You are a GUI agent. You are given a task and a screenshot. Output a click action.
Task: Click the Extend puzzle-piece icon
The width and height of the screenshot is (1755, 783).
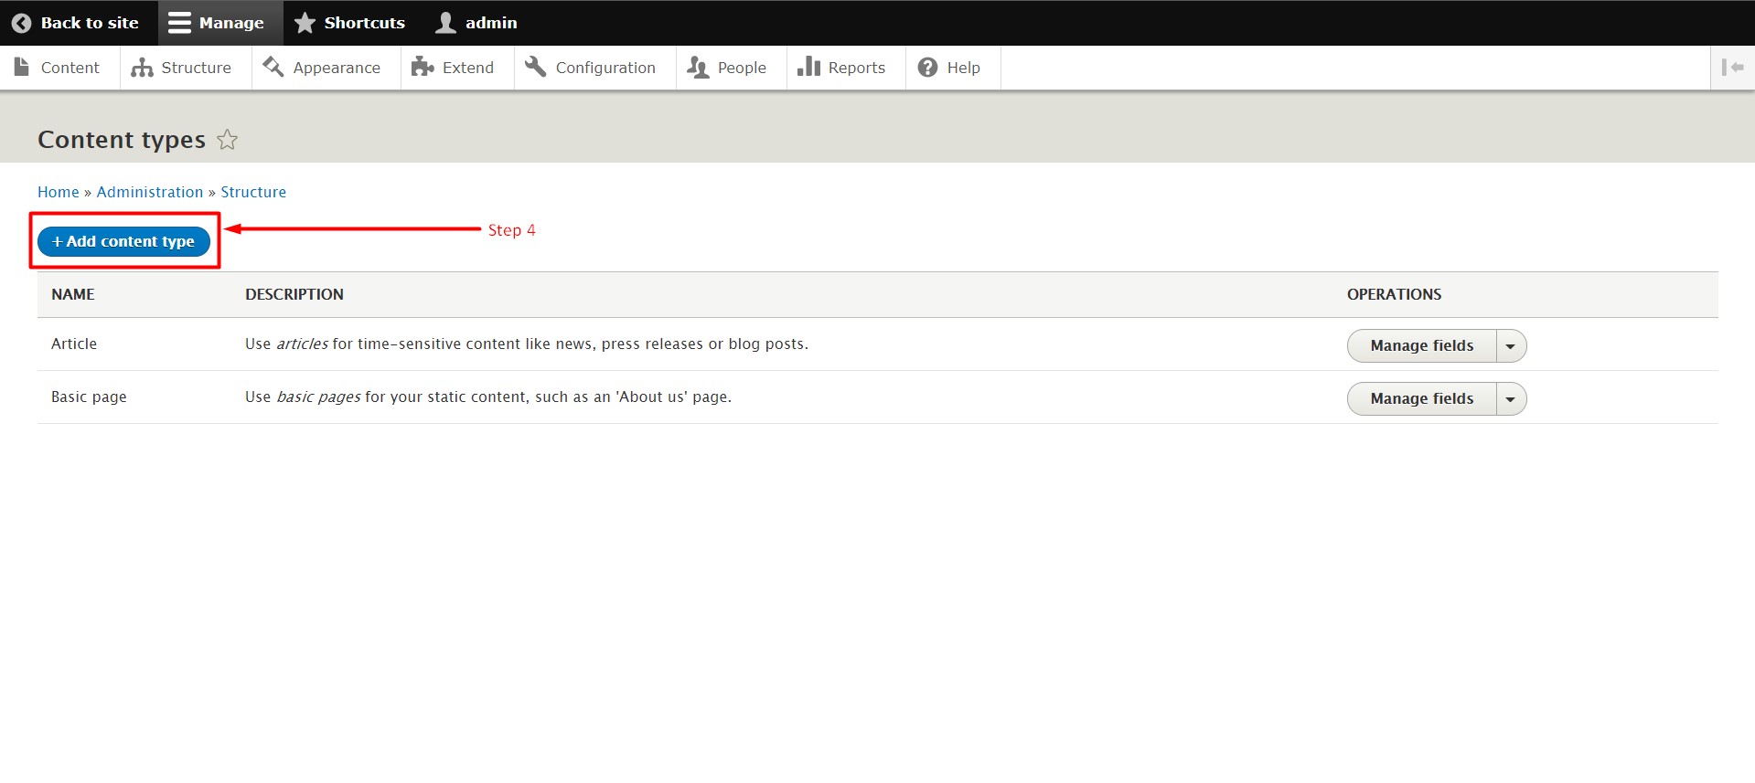[423, 67]
